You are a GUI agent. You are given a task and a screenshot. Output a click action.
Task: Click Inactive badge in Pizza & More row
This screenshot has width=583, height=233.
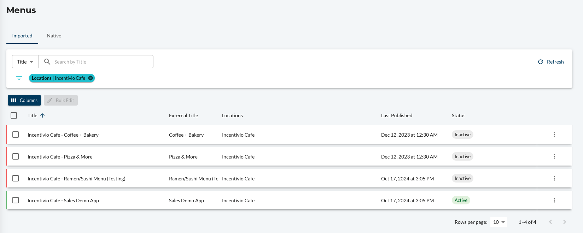(462, 156)
